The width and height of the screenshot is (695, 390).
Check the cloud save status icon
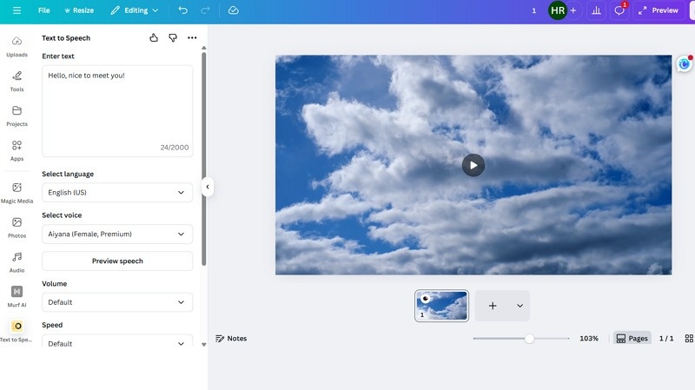click(x=233, y=10)
